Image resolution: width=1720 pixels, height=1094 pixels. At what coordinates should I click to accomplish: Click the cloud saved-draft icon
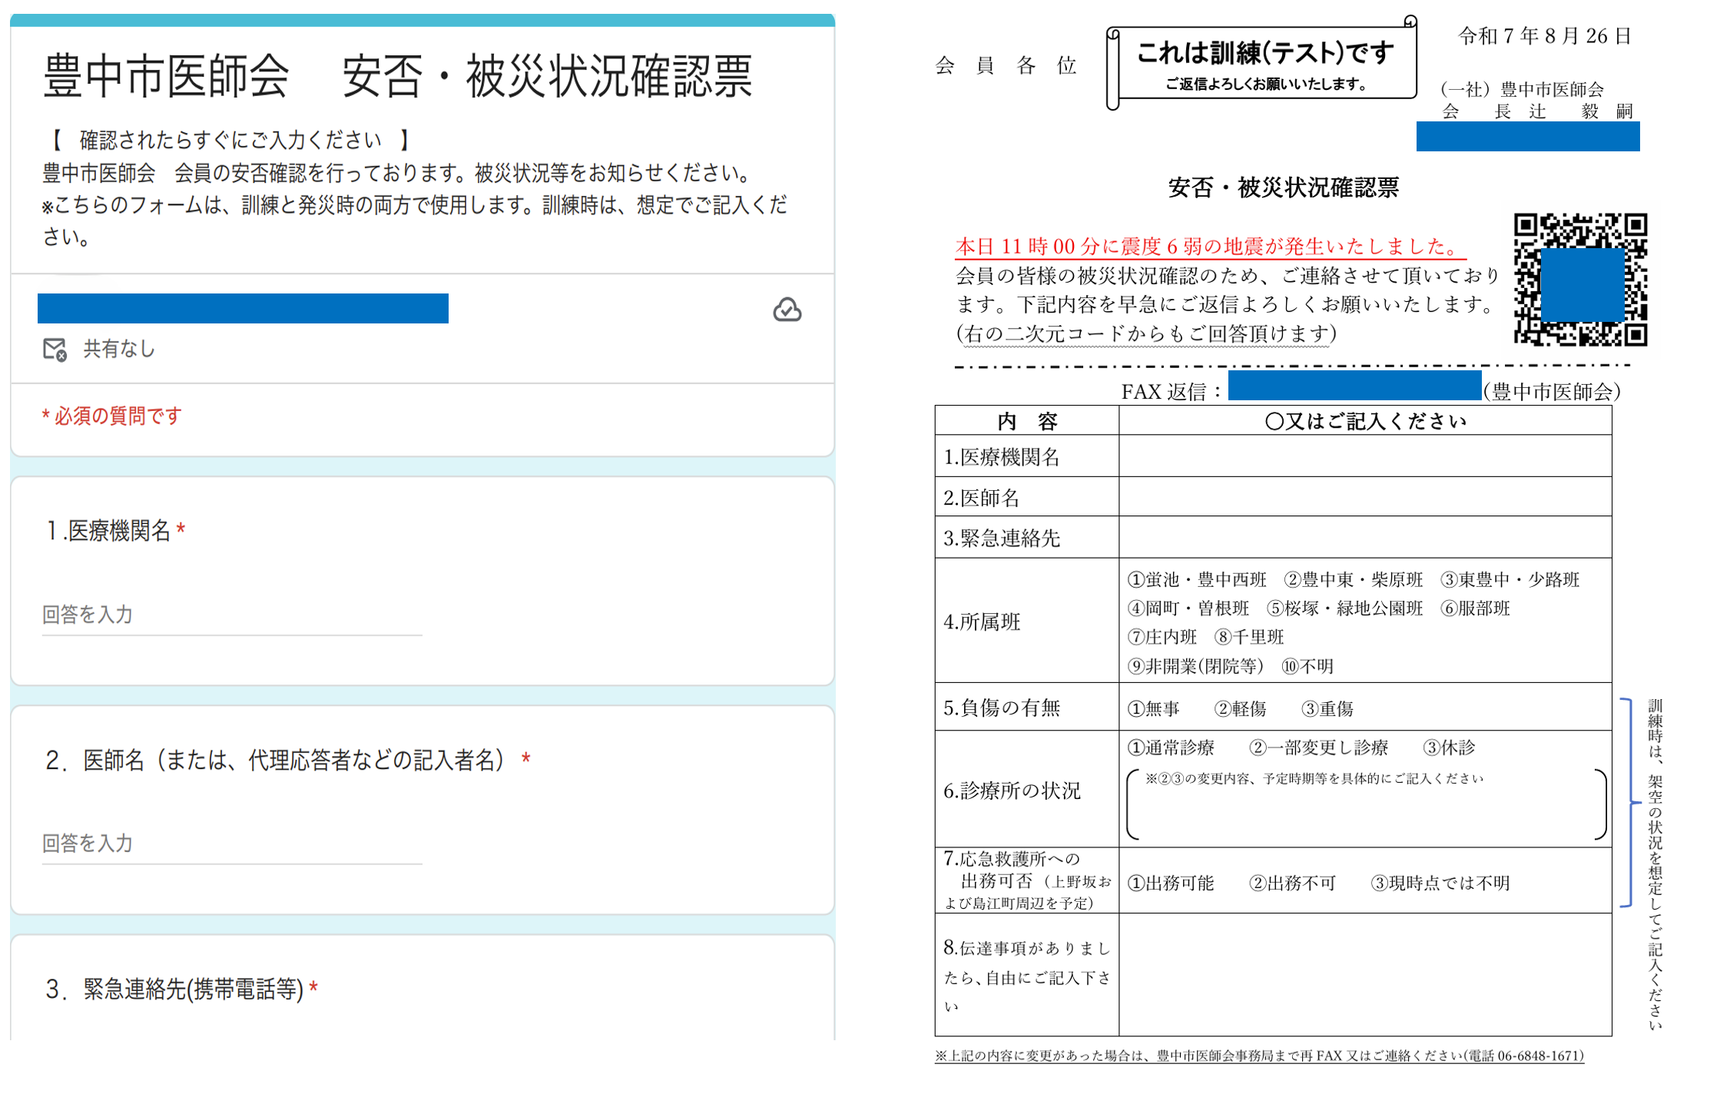(x=787, y=310)
